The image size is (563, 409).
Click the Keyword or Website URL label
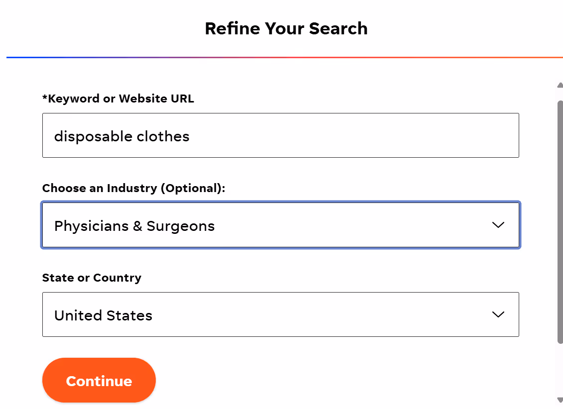[x=118, y=99]
